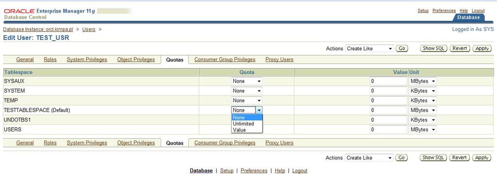Open the SYSAUX quota dropdown
The image size is (497, 177).
[247, 81]
